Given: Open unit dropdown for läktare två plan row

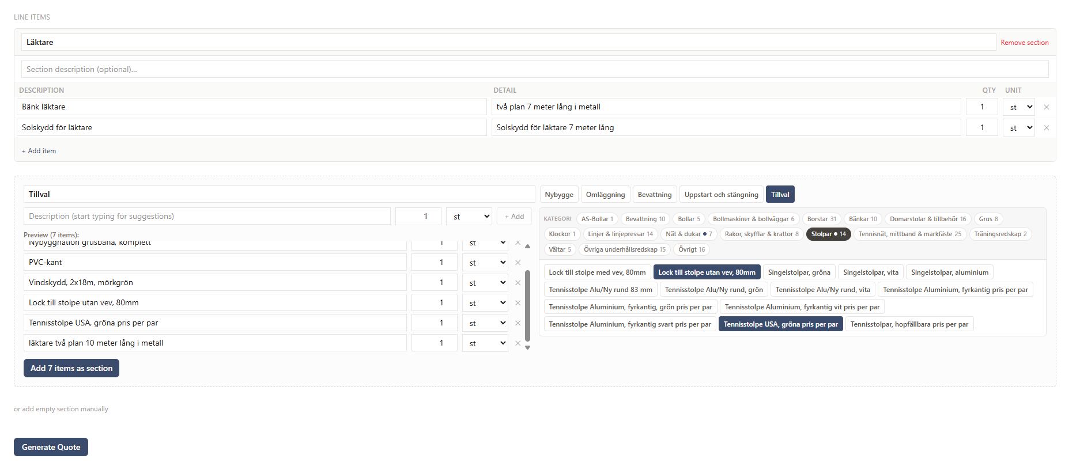Looking at the screenshot, I should pyautogui.click(x=485, y=343).
